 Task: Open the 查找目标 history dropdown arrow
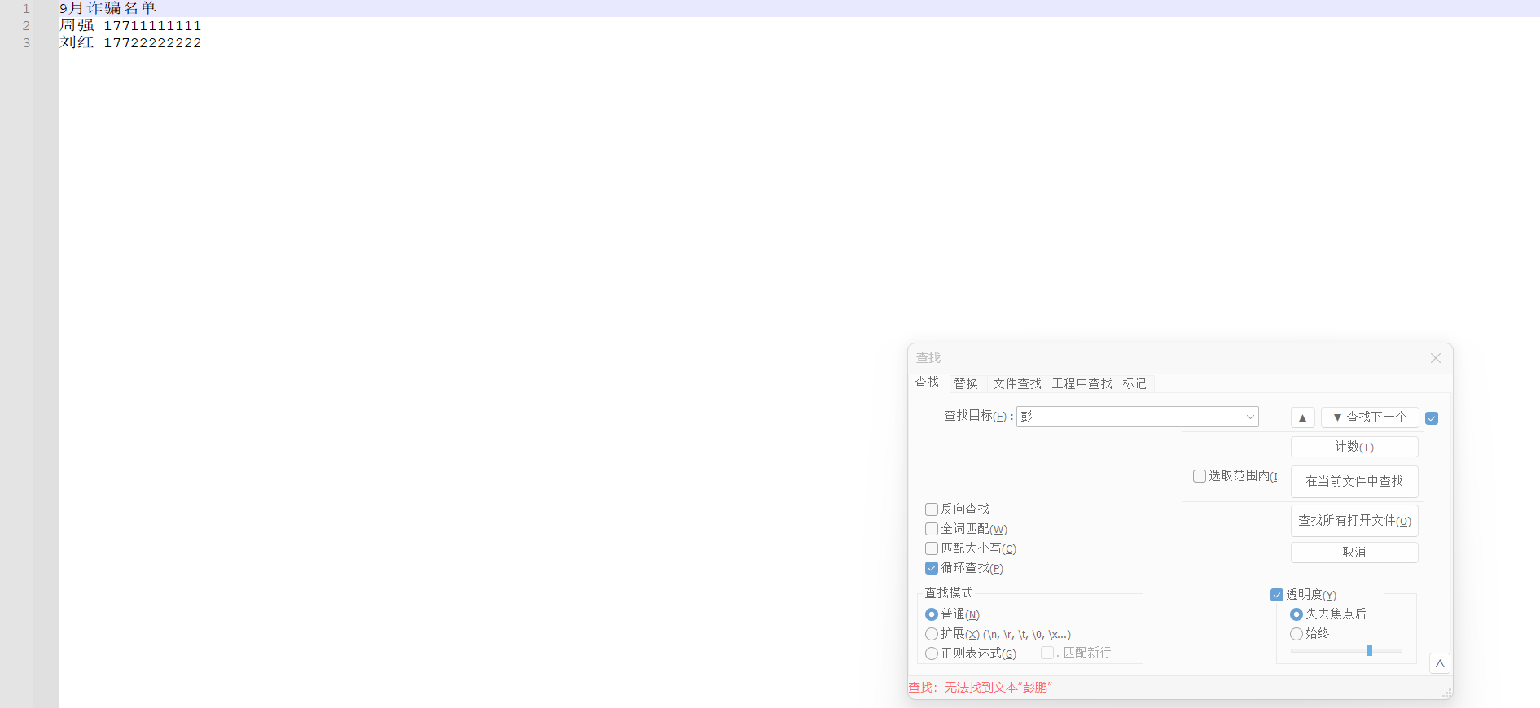pyautogui.click(x=1250, y=417)
